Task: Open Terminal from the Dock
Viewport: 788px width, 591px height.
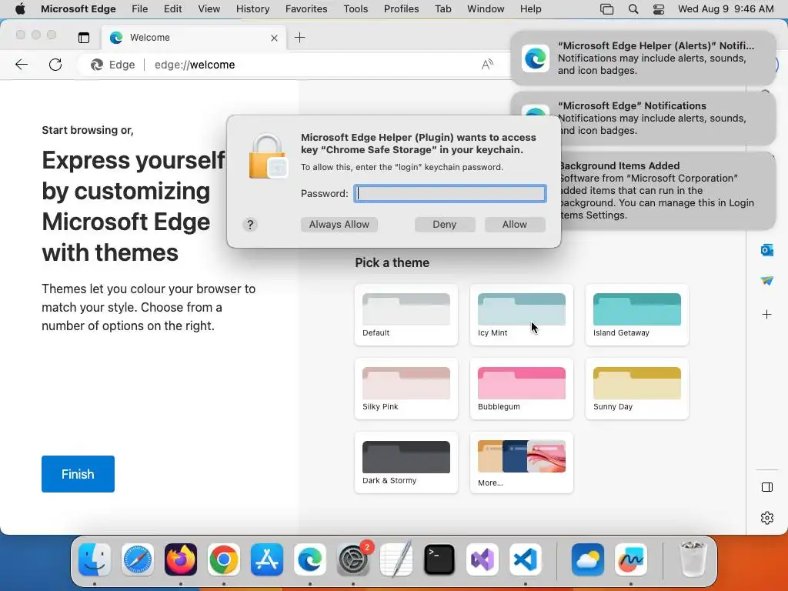Action: [439, 559]
